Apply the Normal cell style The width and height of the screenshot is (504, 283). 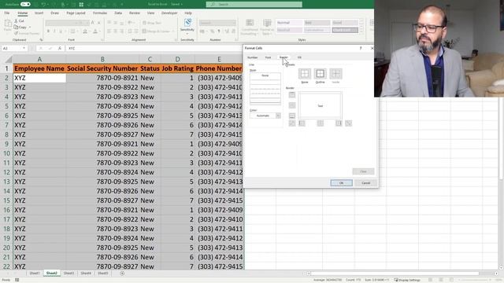[289, 23]
